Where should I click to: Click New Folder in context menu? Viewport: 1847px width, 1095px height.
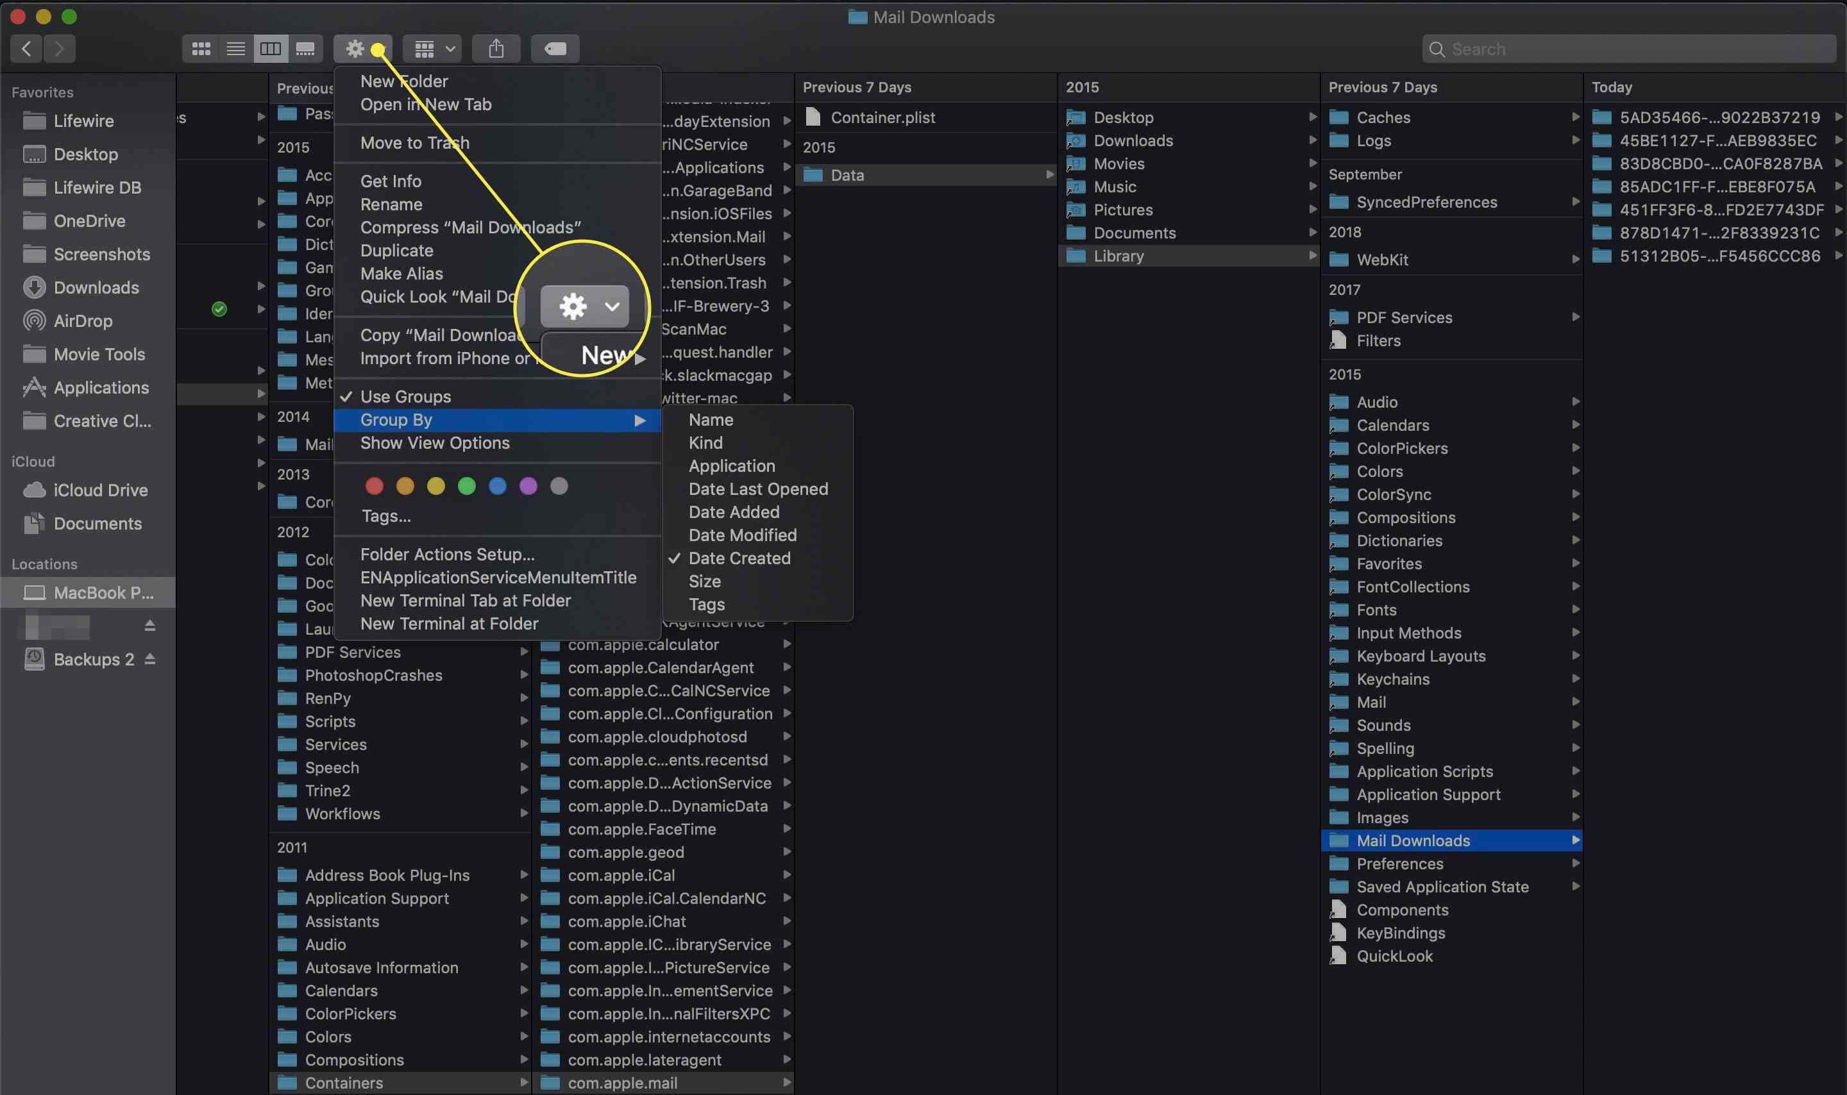coord(403,79)
